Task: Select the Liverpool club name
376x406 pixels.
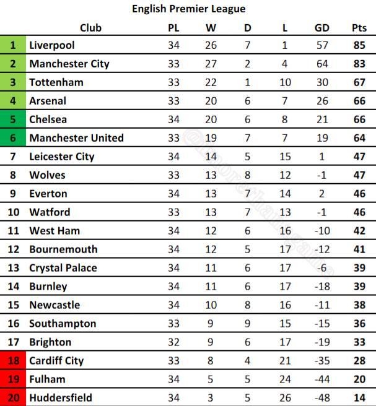Action: click(52, 45)
